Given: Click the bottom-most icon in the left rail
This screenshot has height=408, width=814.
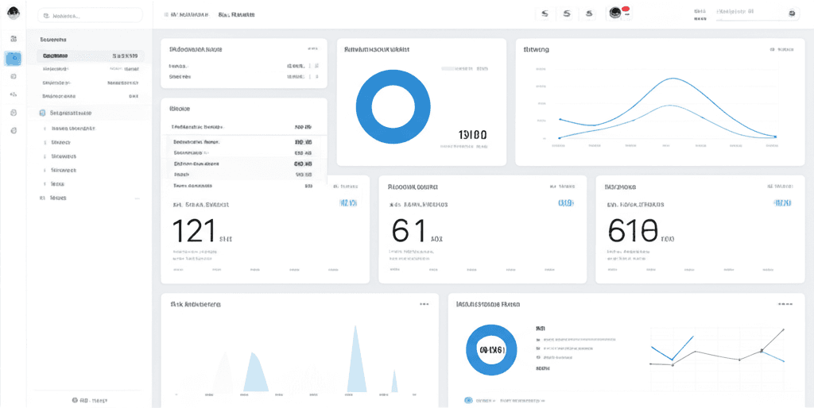Looking at the screenshot, I should pyautogui.click(x=13, y=130).
